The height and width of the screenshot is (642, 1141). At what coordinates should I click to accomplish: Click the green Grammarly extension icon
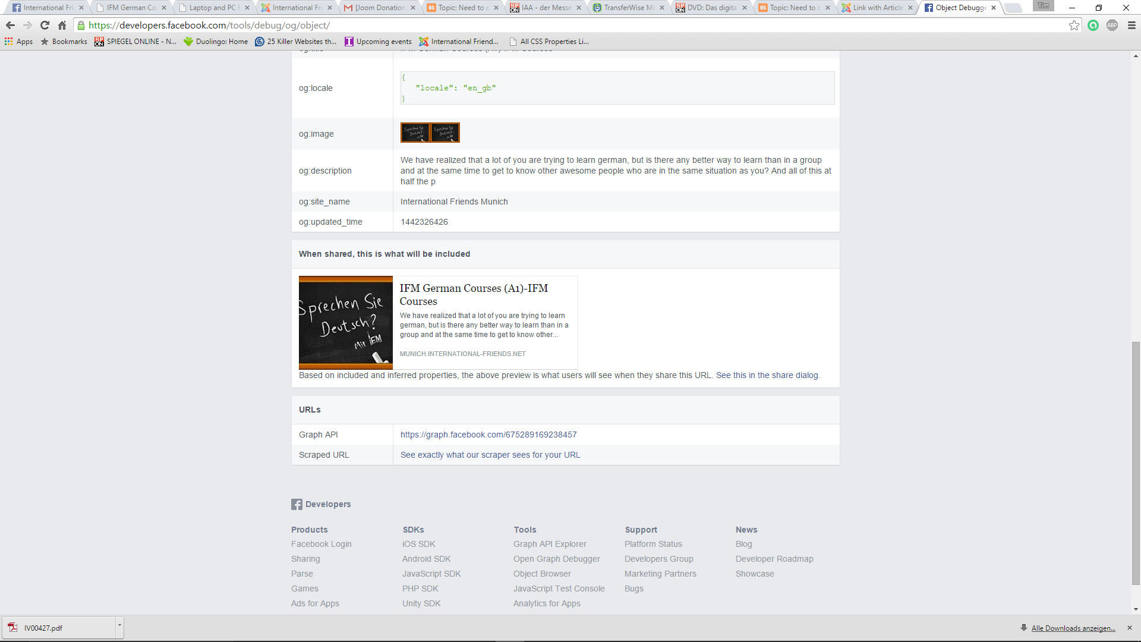pos(1093,26)
